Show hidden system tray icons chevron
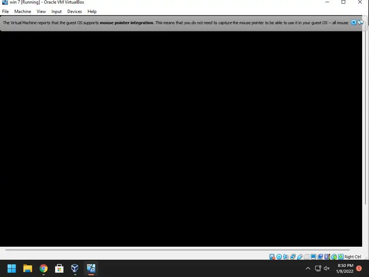This screenshot has width=369, height=277. [x=308, y=268]
